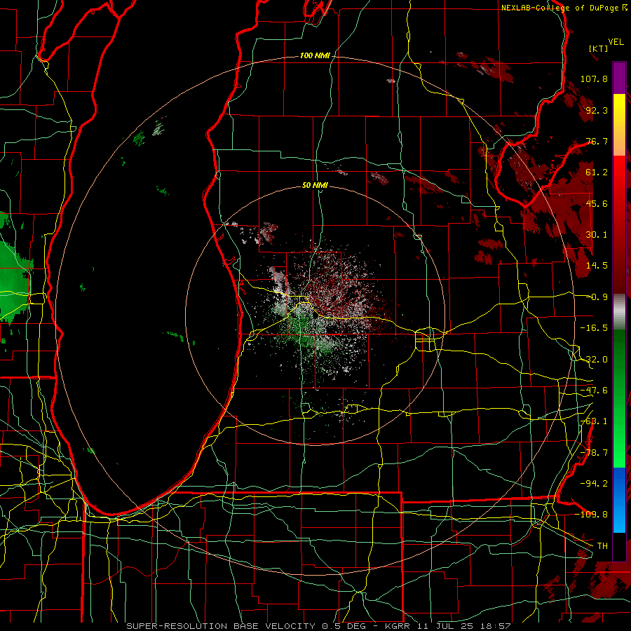Click the -63.1 velocity scale value
Image resolution: width=631 pixels, height=631 pixels.
594,421
